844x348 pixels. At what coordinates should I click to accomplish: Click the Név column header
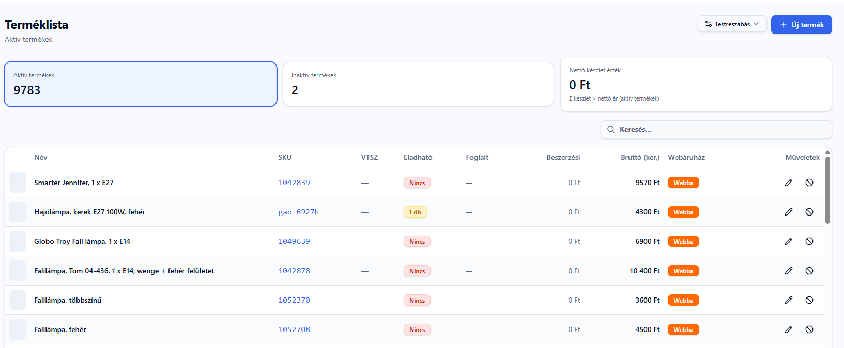[x=41, y=157]
